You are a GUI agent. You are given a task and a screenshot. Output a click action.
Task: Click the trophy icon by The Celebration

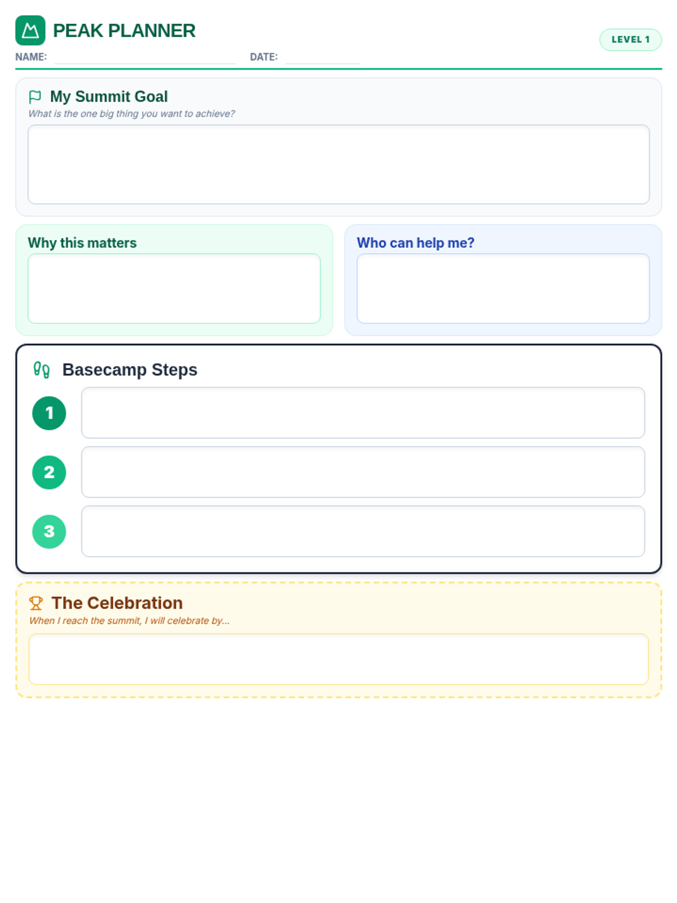point(36,603)
